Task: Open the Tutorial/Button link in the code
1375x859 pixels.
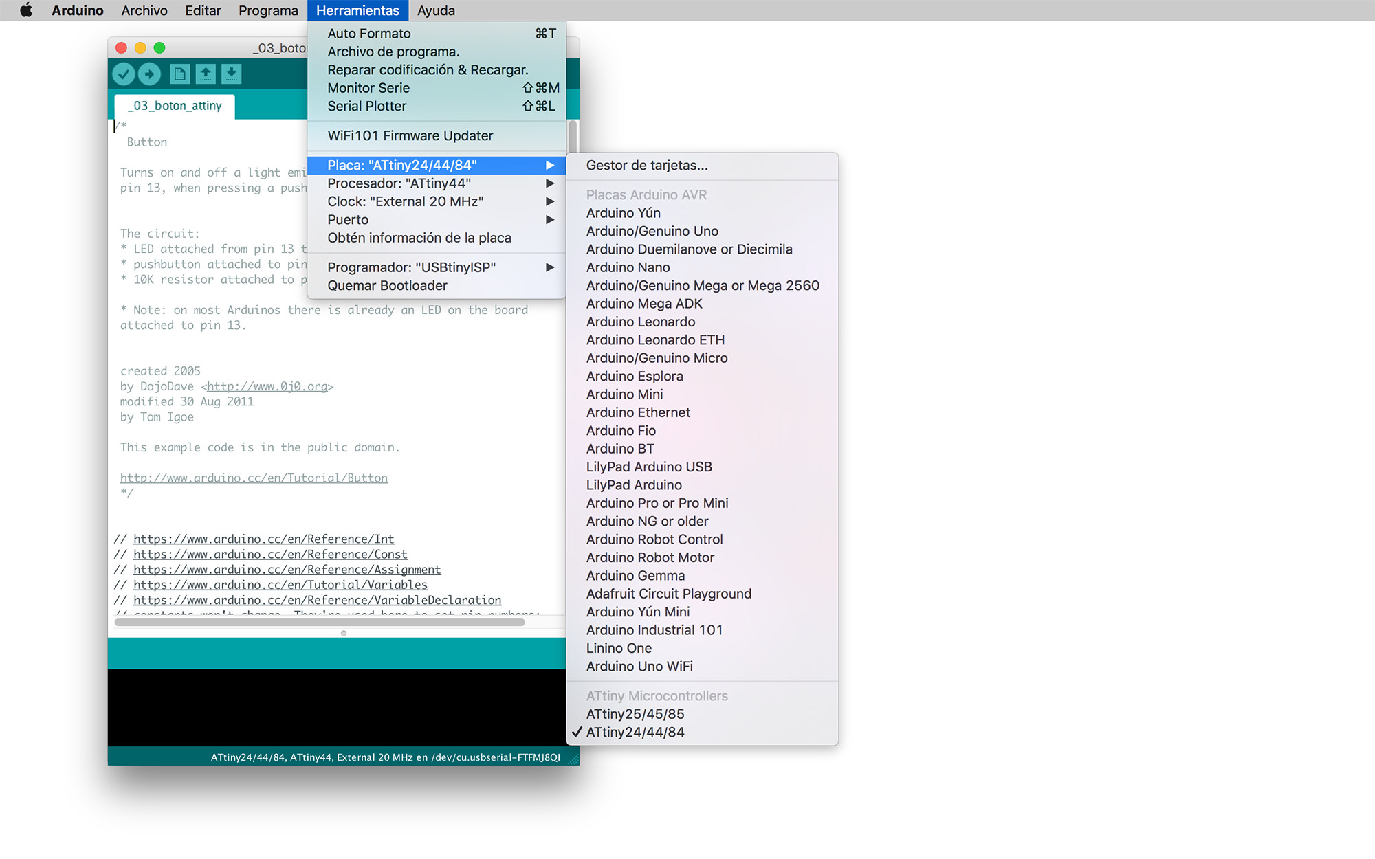Action: (x=254, y=478)
